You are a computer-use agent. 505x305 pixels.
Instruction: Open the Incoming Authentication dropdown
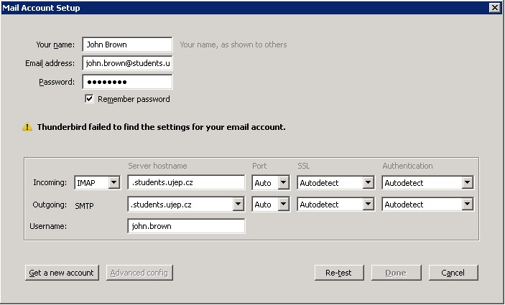coord(467,183)
